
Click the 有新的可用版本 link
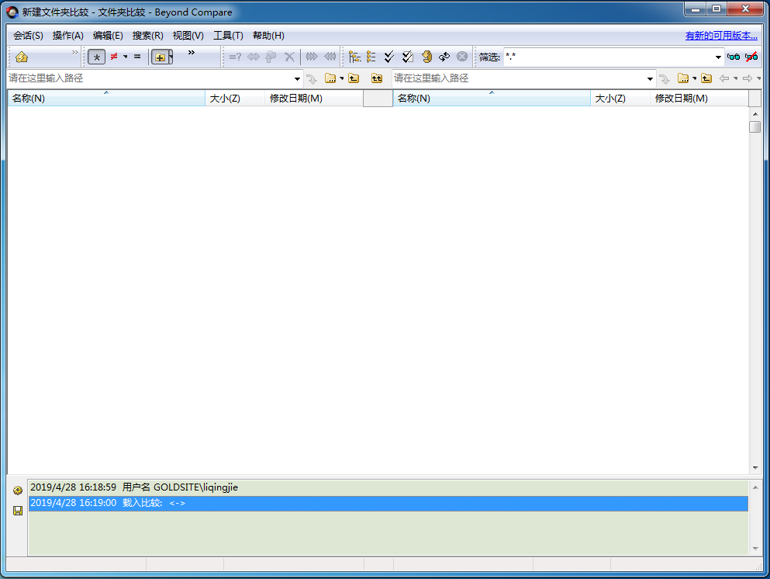point(721,36)
